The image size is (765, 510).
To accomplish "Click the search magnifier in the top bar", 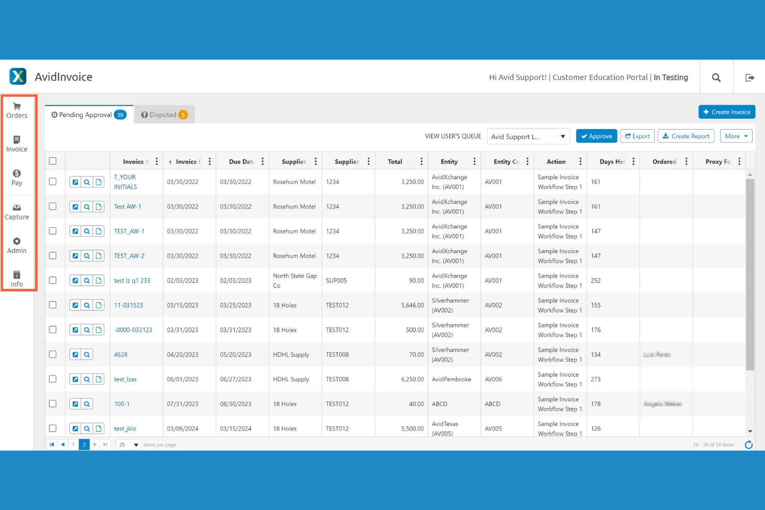I will click(716, 77).
